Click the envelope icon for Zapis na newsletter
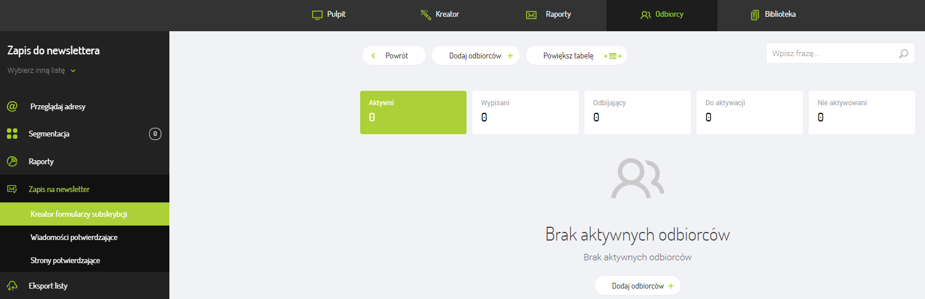The width and height of the screenshot is (925, 299). (12, 189)
